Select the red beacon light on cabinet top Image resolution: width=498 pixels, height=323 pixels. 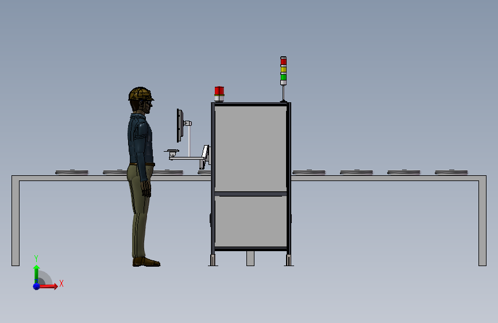pos(219,91)
